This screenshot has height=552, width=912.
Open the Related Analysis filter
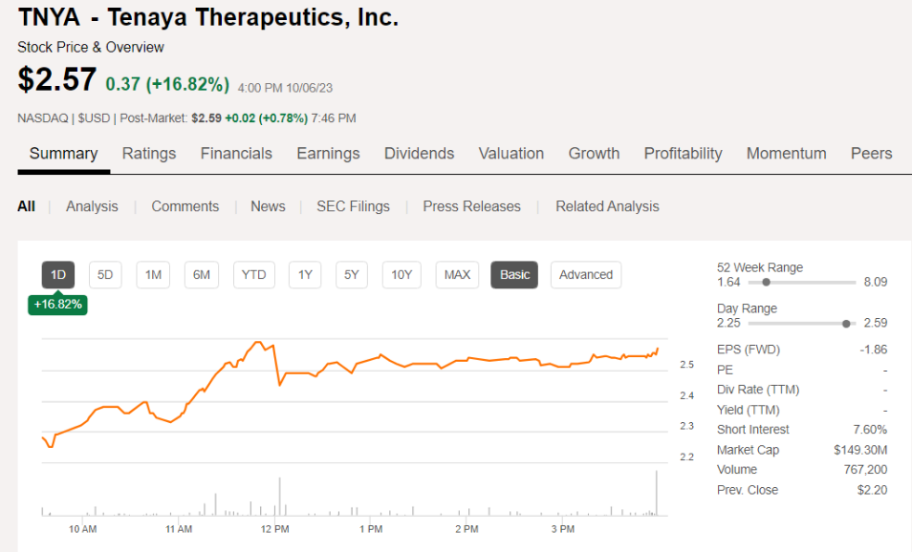coord(607,206)
